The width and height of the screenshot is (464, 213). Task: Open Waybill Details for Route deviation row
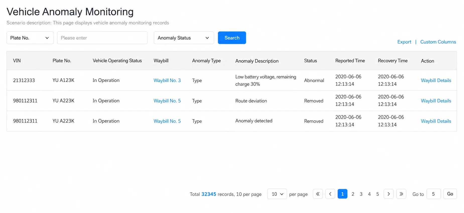pyautogui.click(x=436, y=101)
